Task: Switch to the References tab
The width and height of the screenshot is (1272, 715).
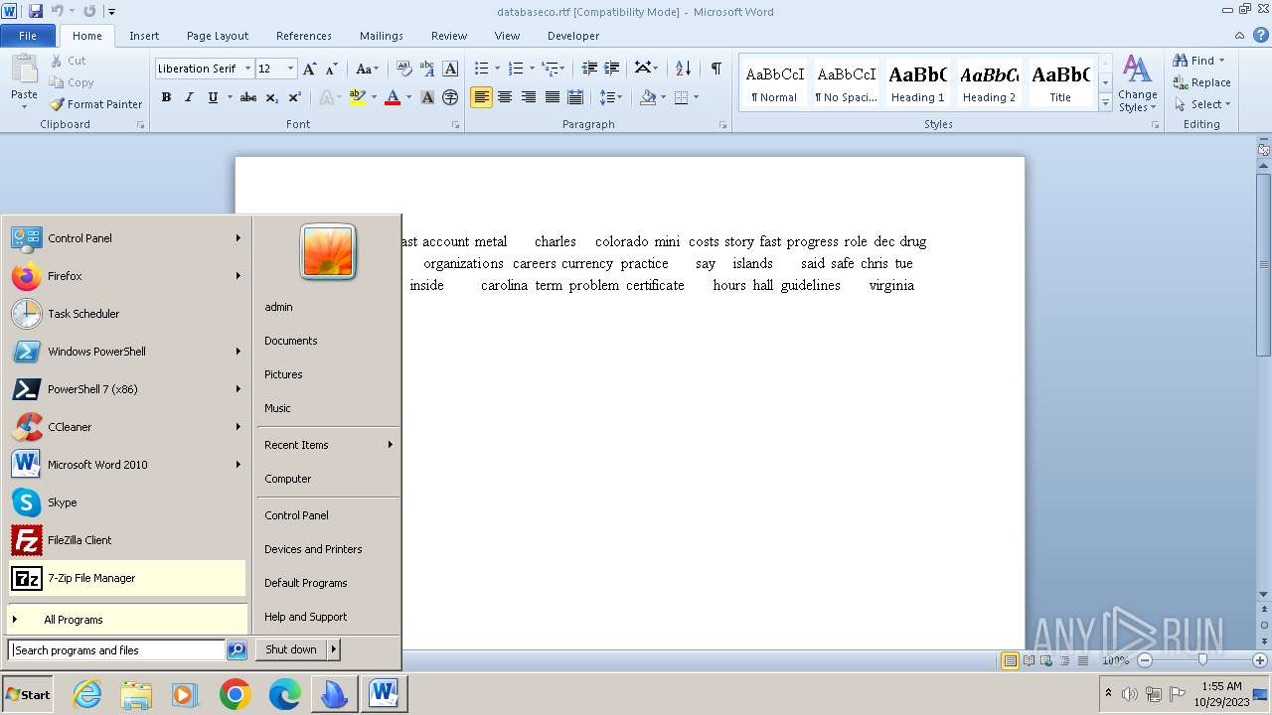Action: point(304,36)
